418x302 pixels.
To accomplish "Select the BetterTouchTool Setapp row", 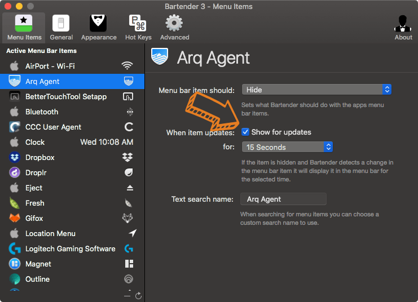I will pos(72,96).
